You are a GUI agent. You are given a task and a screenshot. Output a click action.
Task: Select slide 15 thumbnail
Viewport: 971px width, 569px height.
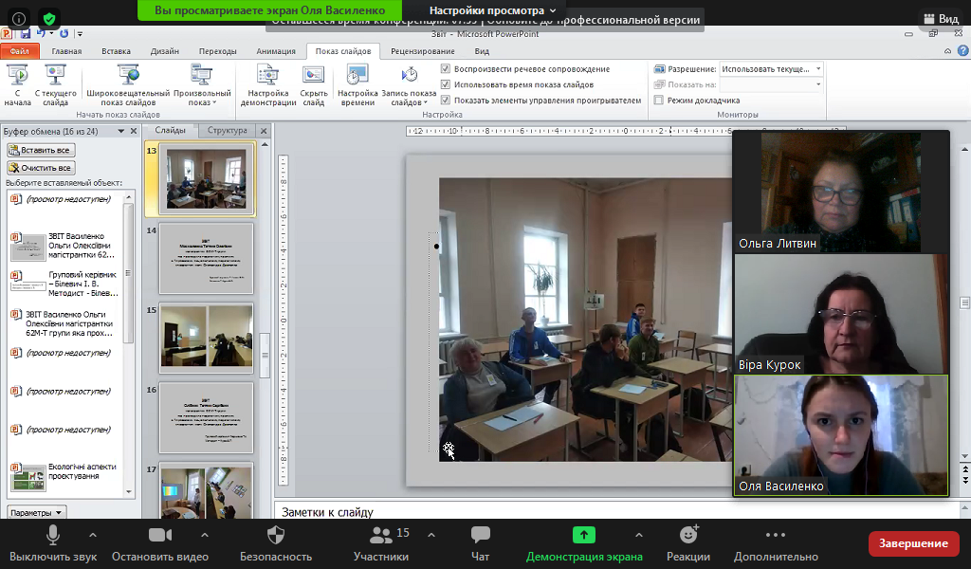206,336
